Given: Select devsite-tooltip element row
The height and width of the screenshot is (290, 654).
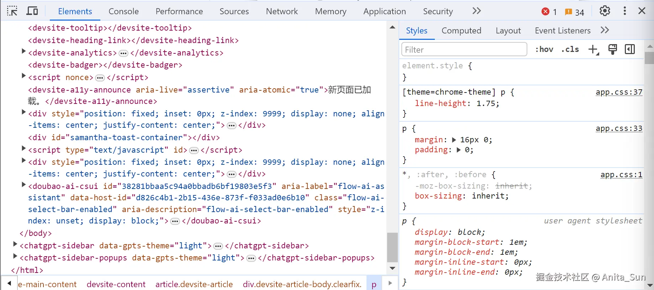Looking at the screenshot, I should (x=110, y=28).
